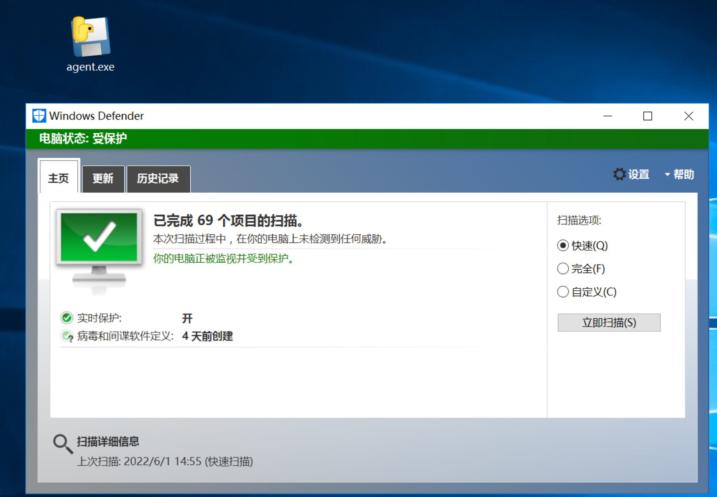Select the 自定义(C) custom scan option

coord(587,292)
